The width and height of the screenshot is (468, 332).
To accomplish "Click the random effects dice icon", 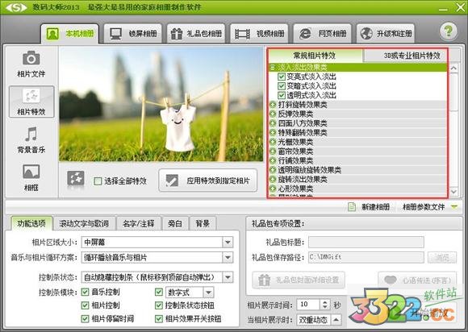I will [x=76, y=179].
